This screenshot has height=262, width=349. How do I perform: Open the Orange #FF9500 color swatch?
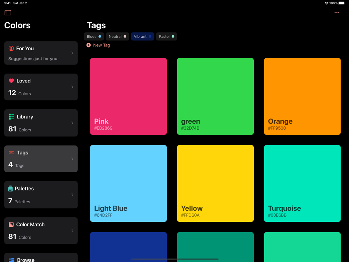coord(302,96)
